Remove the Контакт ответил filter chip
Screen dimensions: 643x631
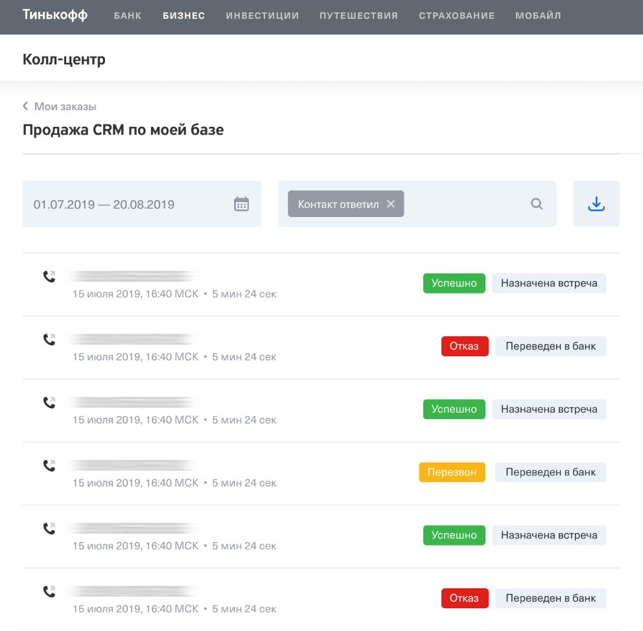[x=391, y=203]
